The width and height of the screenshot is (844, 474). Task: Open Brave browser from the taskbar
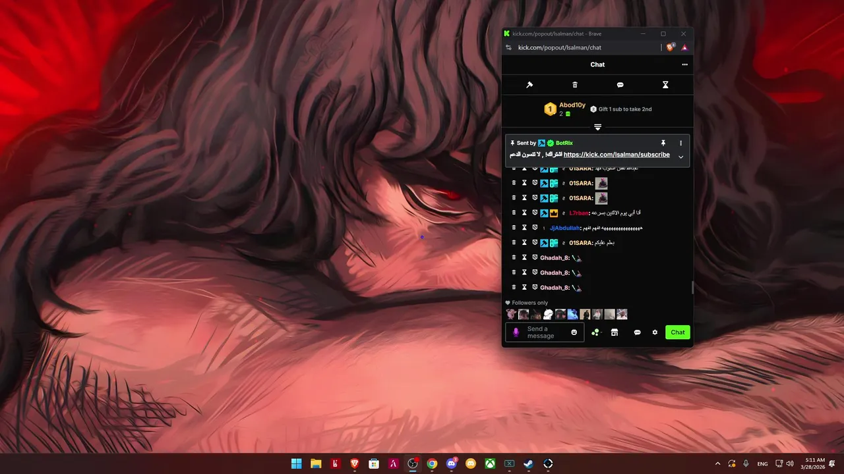click(x=355, y=463)
